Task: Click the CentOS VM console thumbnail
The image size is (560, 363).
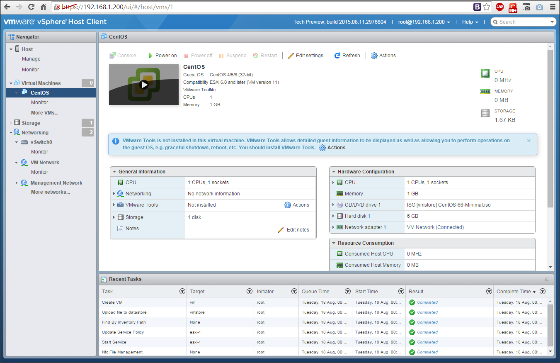Action: [x=144, y=85]
